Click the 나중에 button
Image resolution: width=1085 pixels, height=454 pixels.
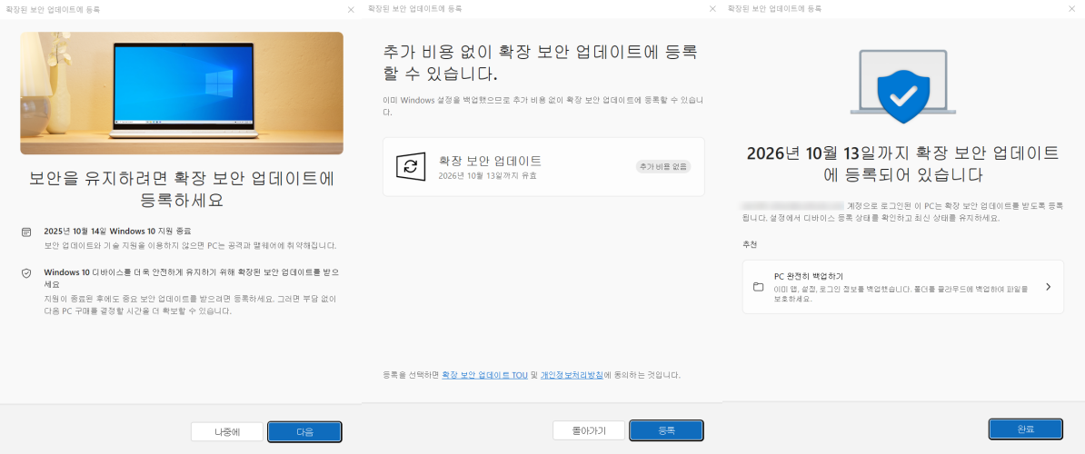tap(227, 432)
